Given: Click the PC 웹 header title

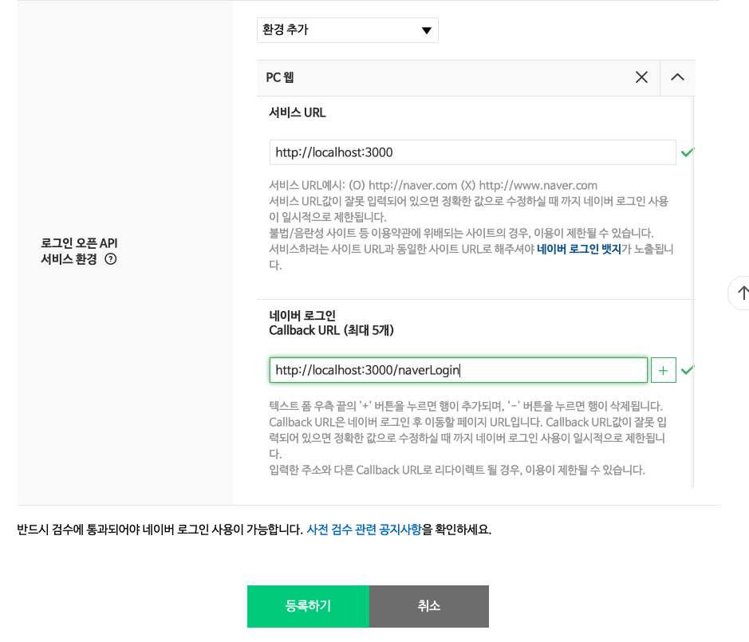Looking at the screenshot, I should pos(281,78).
